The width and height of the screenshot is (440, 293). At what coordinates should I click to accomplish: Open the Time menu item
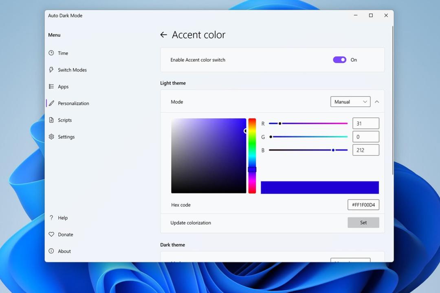(x=63, y=53)
